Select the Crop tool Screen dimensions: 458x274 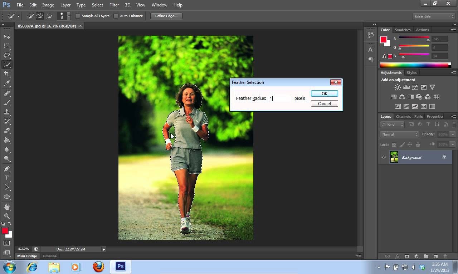tap(7, 74)
